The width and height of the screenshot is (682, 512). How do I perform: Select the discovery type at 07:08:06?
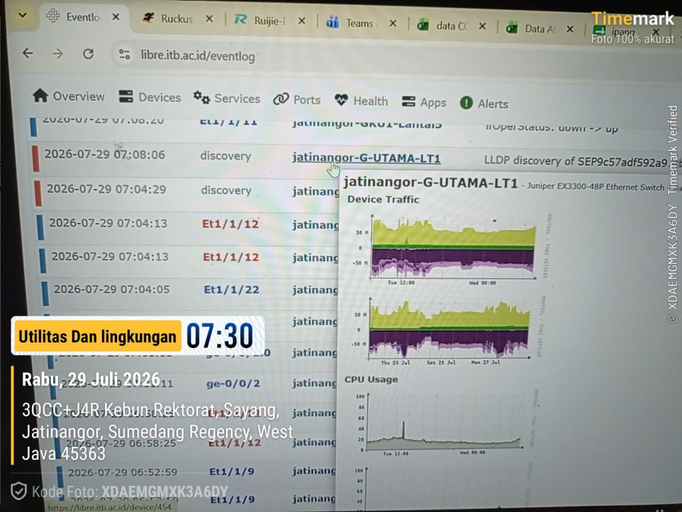pos(226,156)
